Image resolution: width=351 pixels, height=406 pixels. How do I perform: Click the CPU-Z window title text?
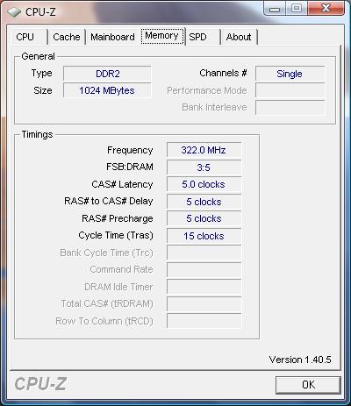pos(40,12)
